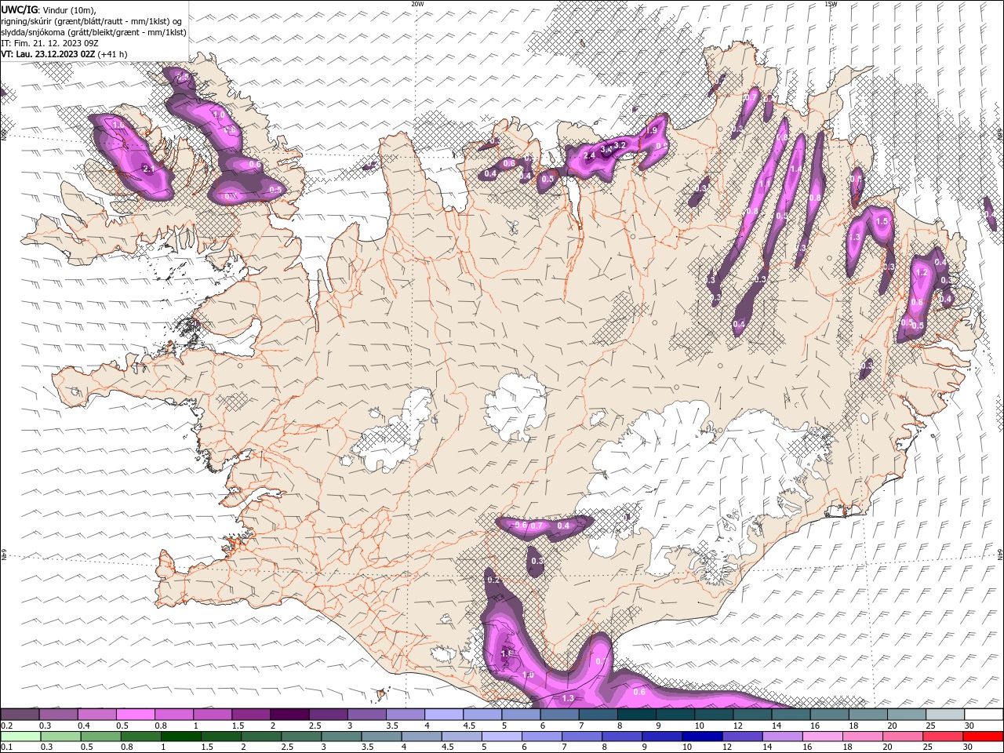Pick the darkest green lower-legend swatch starting at 1

pos(181,737)
